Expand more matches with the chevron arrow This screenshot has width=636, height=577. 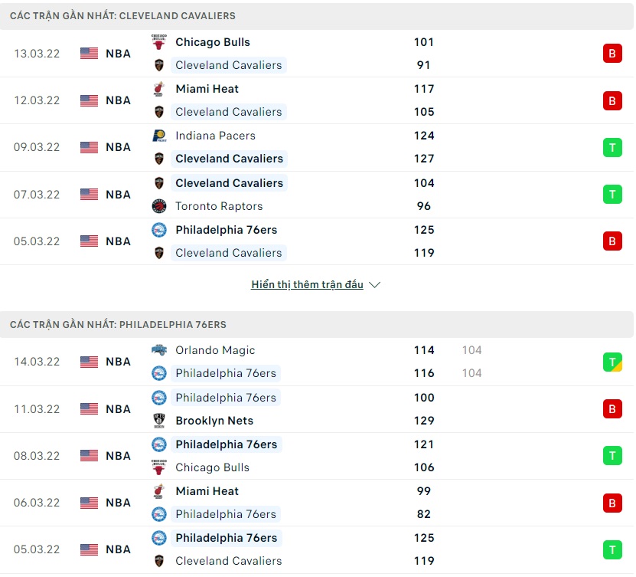pos(375,285)
